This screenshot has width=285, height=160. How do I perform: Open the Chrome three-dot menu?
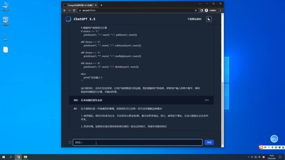(x=220, y=10)
